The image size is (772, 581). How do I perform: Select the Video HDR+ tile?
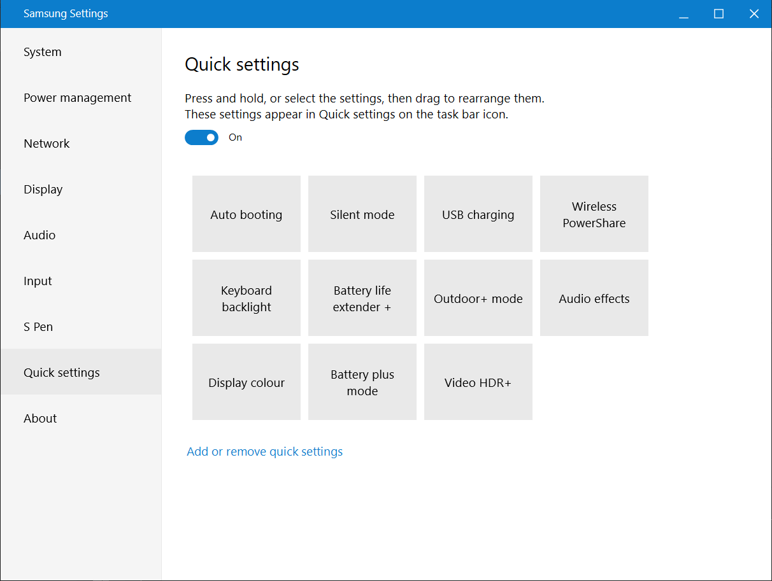(478, 382)
